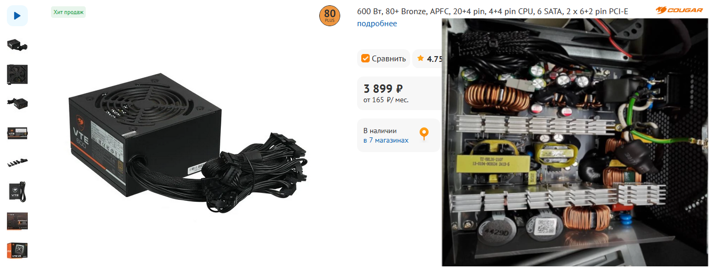Image resolution: width=712 pixels, height=269 pixels.
Task: Select the third side-view PSU thumbnail
Action: [17, 103]
